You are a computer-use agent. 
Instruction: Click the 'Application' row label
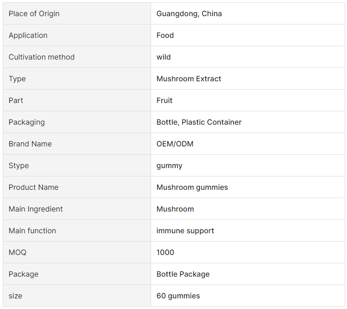pyautogui.click(x=28, y=36)
